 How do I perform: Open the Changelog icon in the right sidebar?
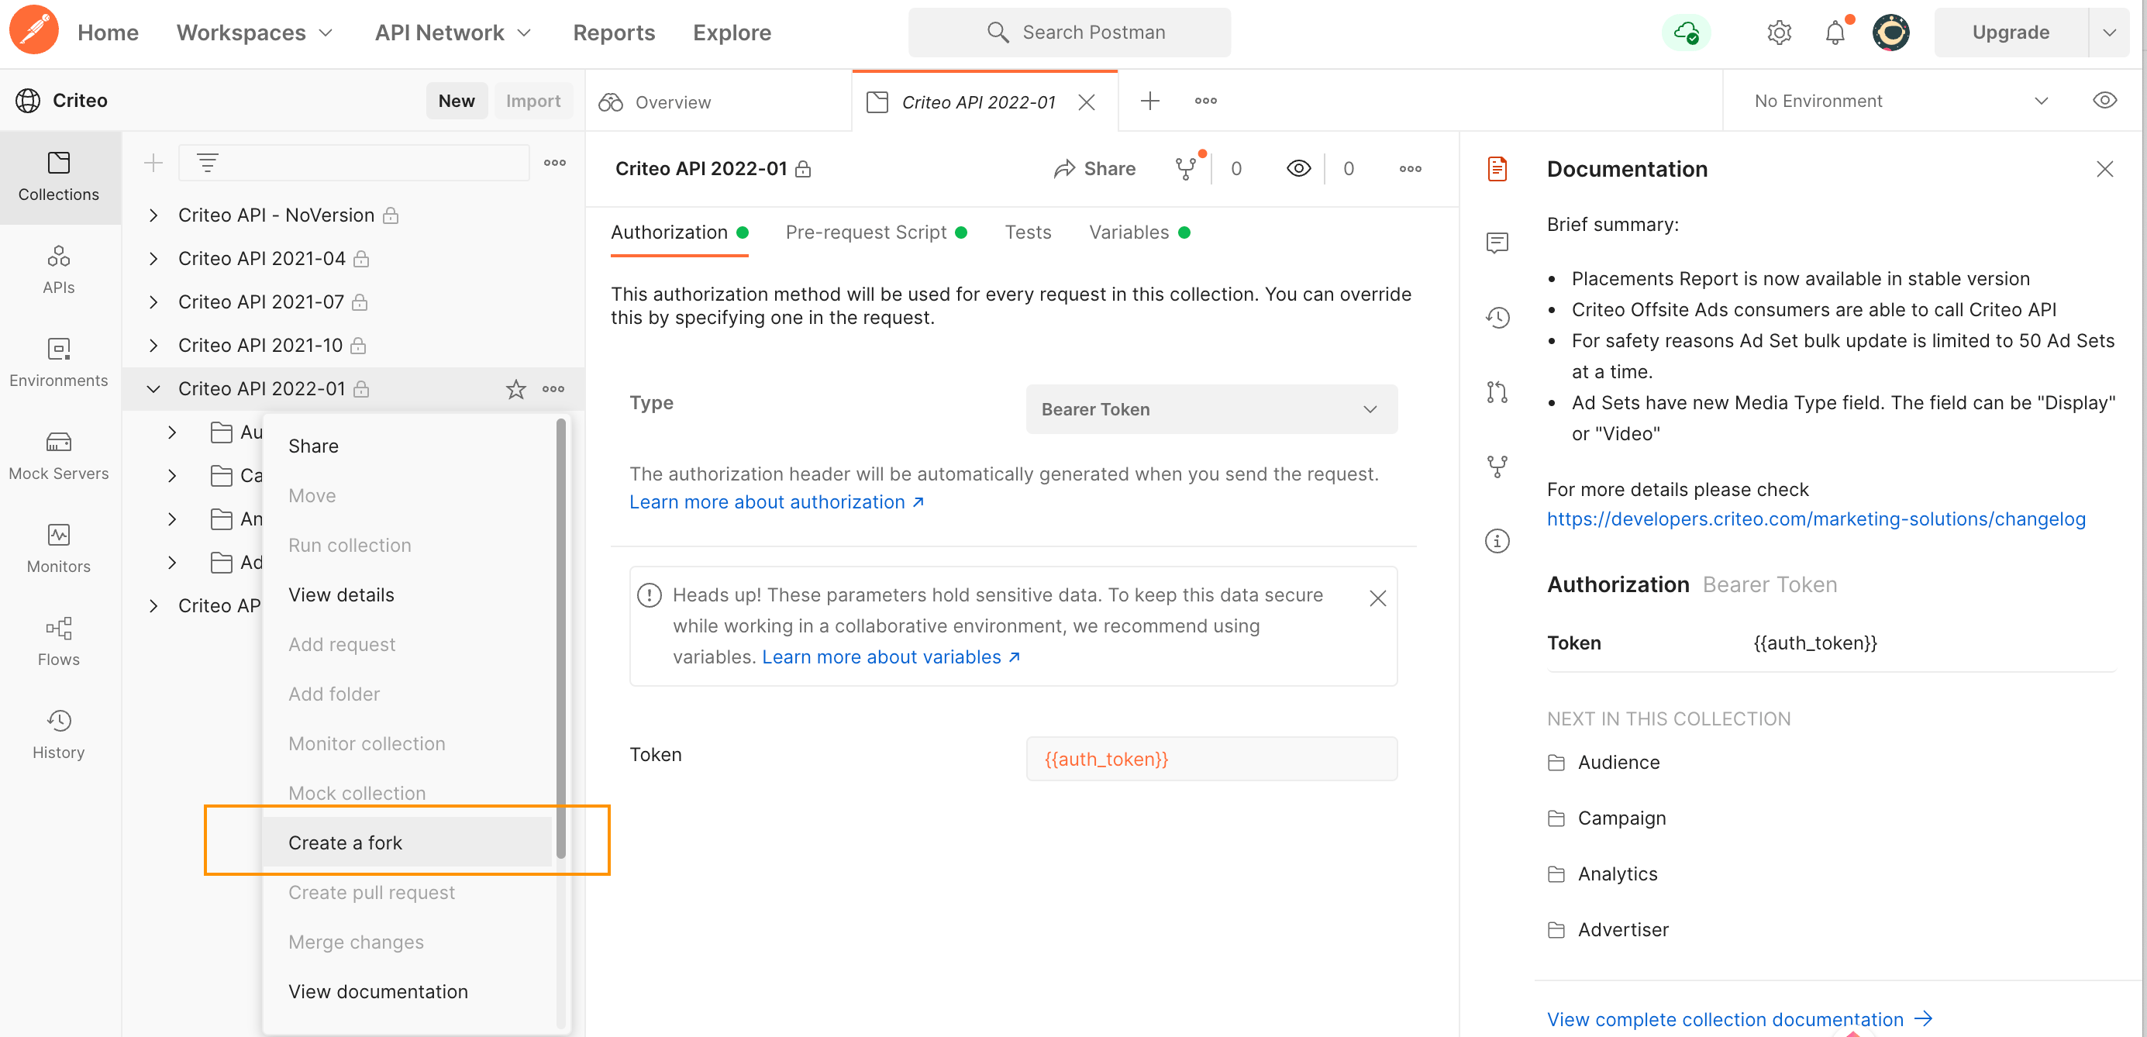point(1497,317)
